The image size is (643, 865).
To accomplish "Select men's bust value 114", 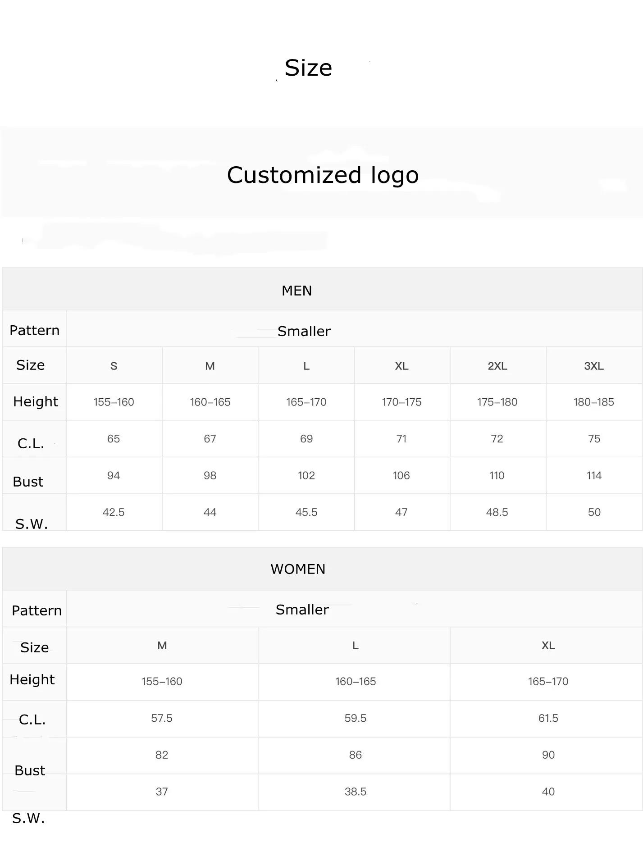I will [x=593, y=475].
